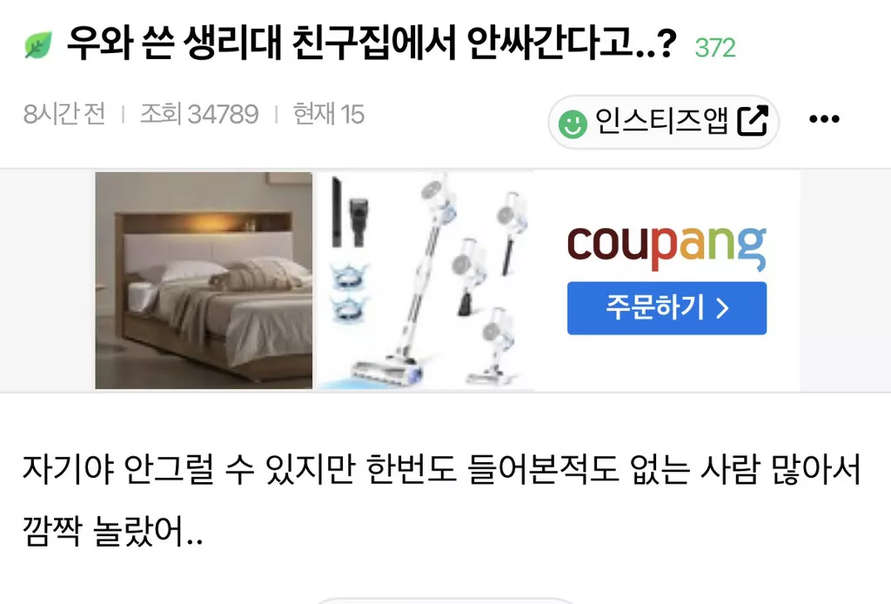Open the green 372 comment count
891x604 pixels.
(x=715, y=48)
